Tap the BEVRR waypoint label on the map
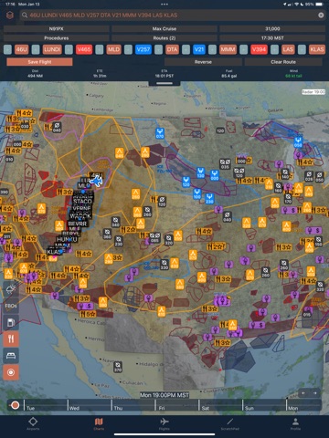The image size is (329, 438). [x=78, y=224]
